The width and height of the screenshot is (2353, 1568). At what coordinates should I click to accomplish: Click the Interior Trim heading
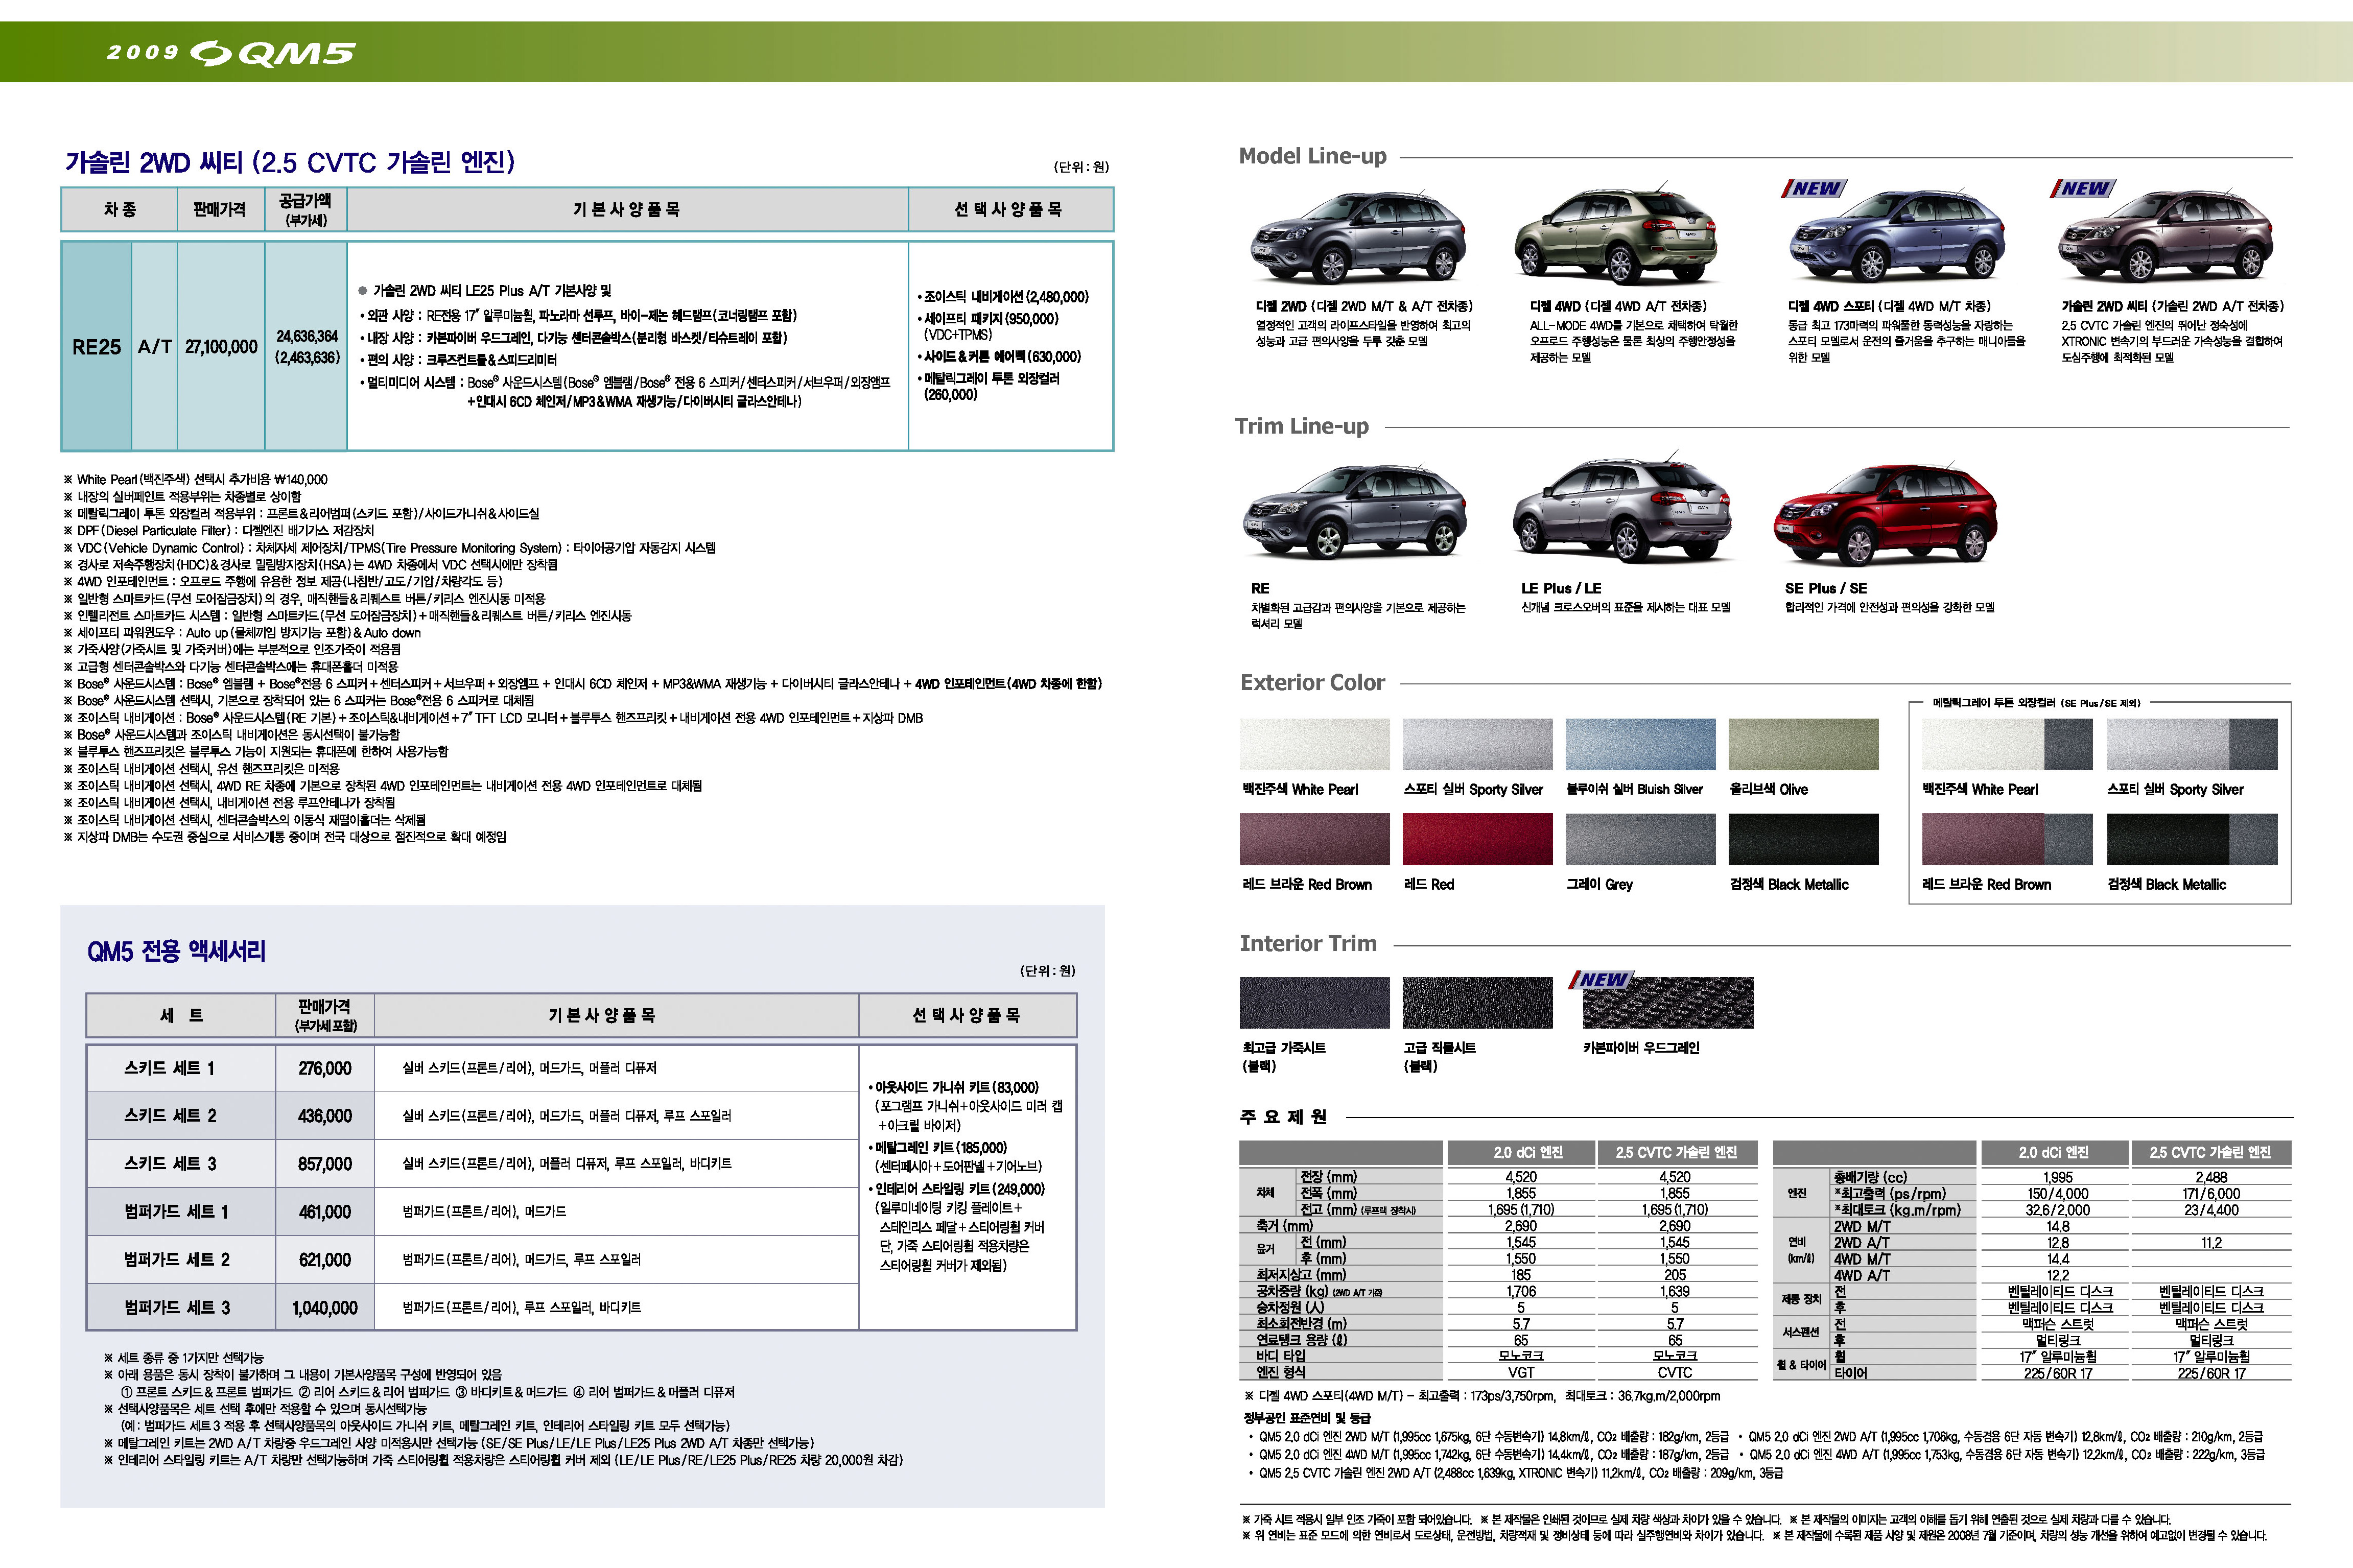[x=1307, y=943]
